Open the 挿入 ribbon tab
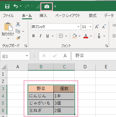116x117 pixels. coord(43,16)
